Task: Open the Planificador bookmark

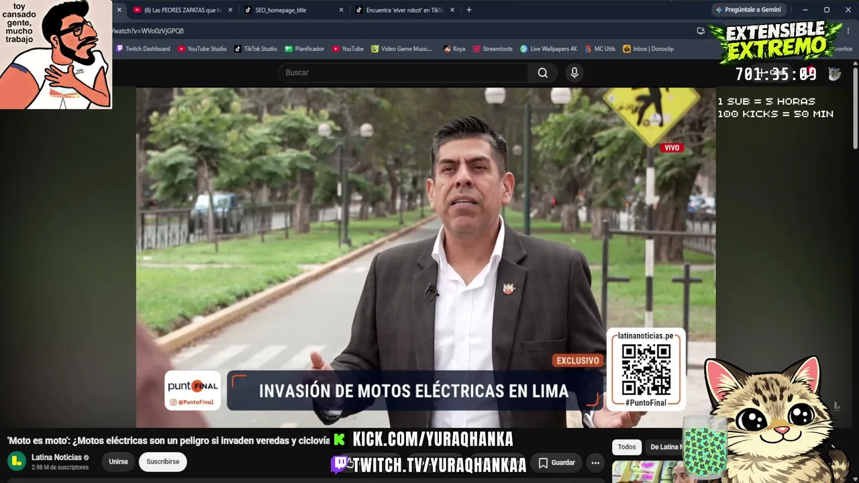Action: pos(305,49)
